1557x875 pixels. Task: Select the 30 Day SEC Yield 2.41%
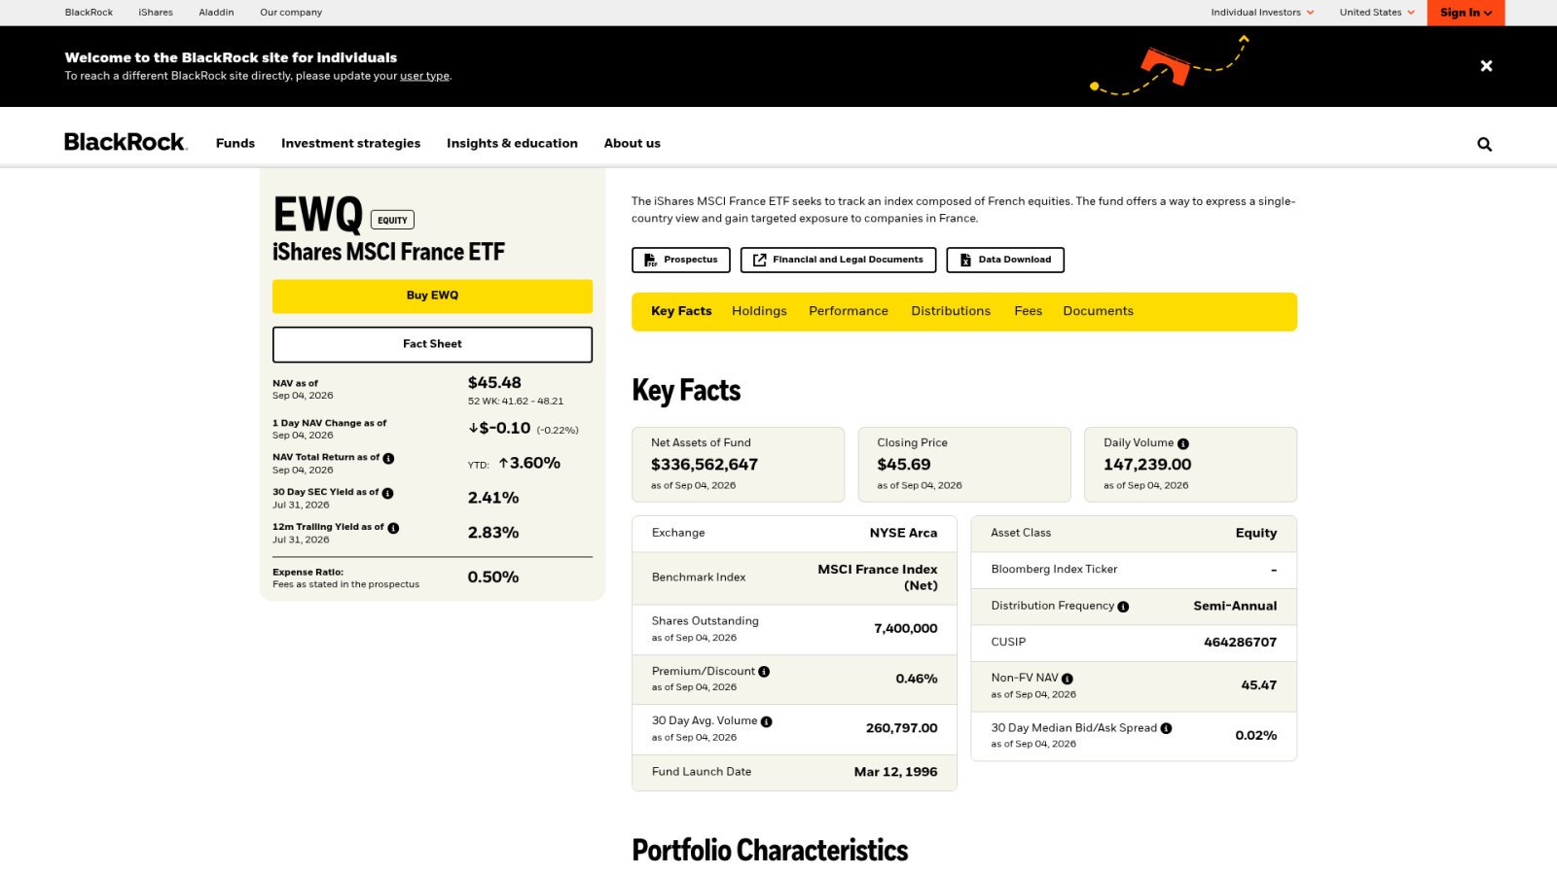[493, 498]
